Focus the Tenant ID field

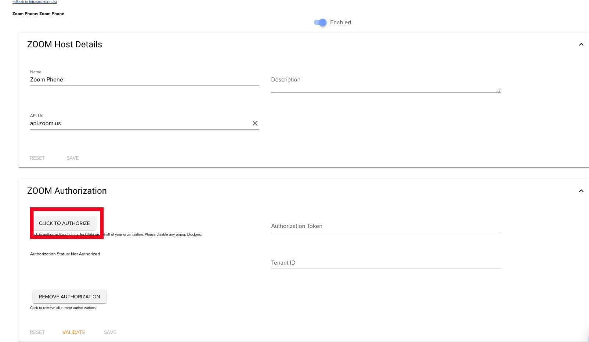pos(386,263)
